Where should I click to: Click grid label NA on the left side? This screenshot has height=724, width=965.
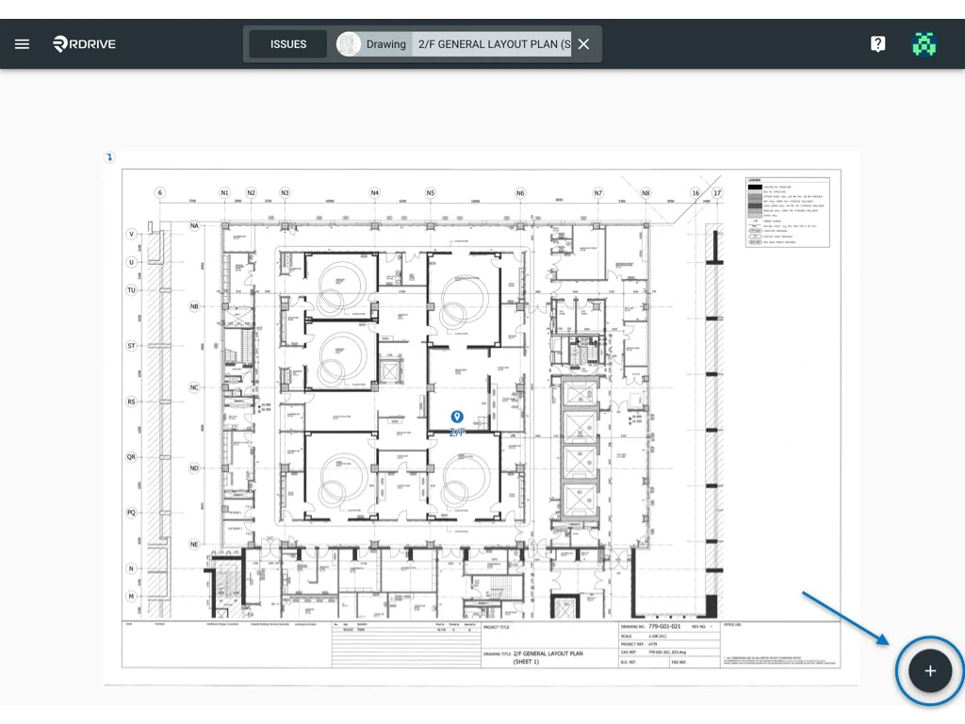click(x=193, y=224)
